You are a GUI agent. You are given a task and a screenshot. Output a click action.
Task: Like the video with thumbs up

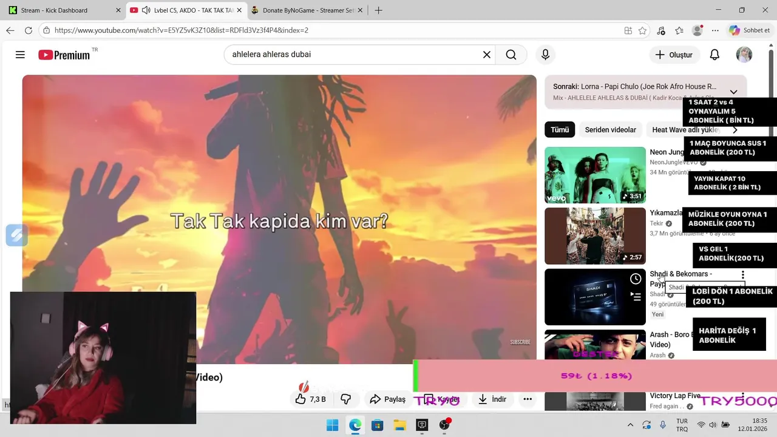point(311,399)
